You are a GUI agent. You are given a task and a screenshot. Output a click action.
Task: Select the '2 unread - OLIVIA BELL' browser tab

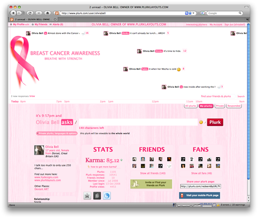pyautogui.click(x=33, y=19)
